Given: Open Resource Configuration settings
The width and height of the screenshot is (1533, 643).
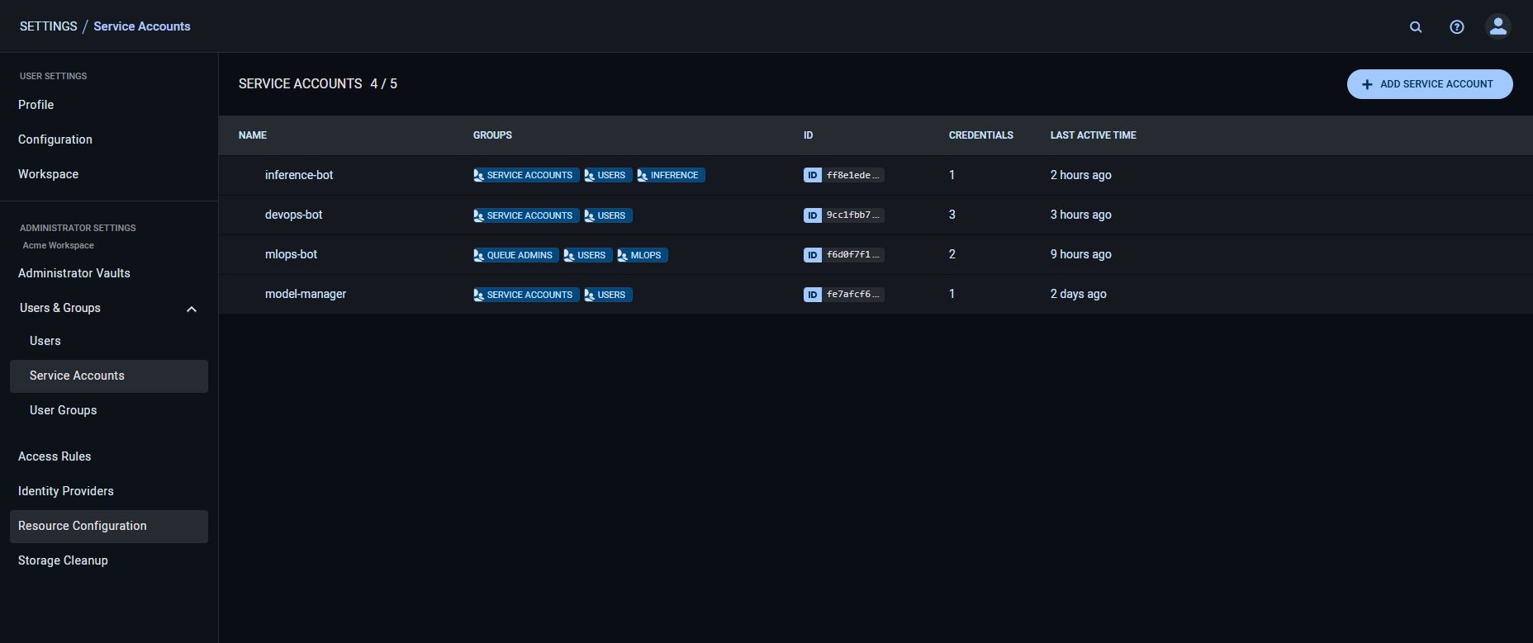Looking at the screenshot, I should (x=83, y=526).
